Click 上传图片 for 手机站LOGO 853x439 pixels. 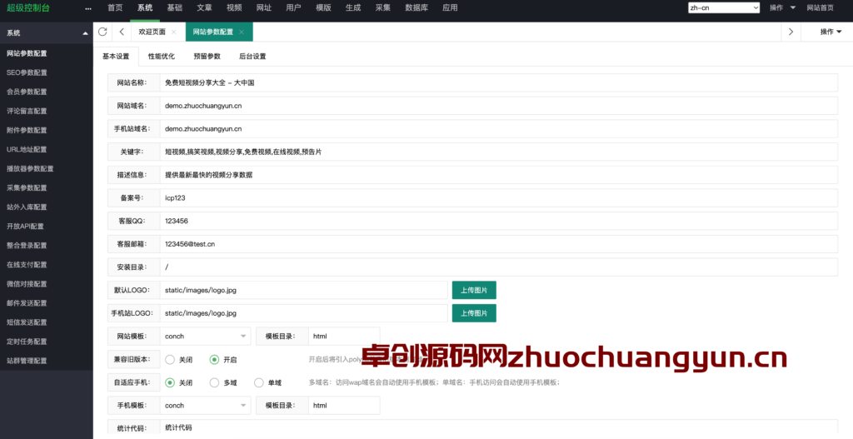[x=474, y=313]
